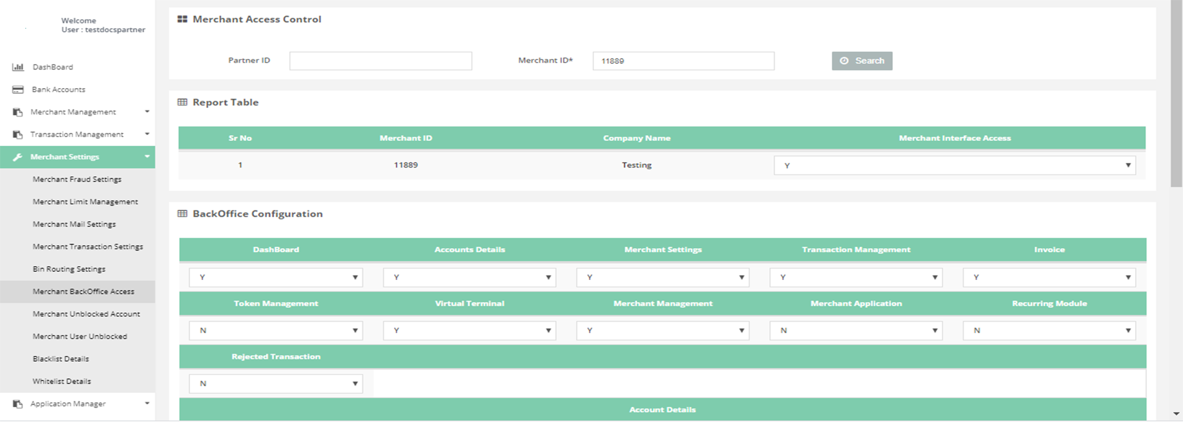Click the DashBoard bar chart icon

click(x=18, y=67)
